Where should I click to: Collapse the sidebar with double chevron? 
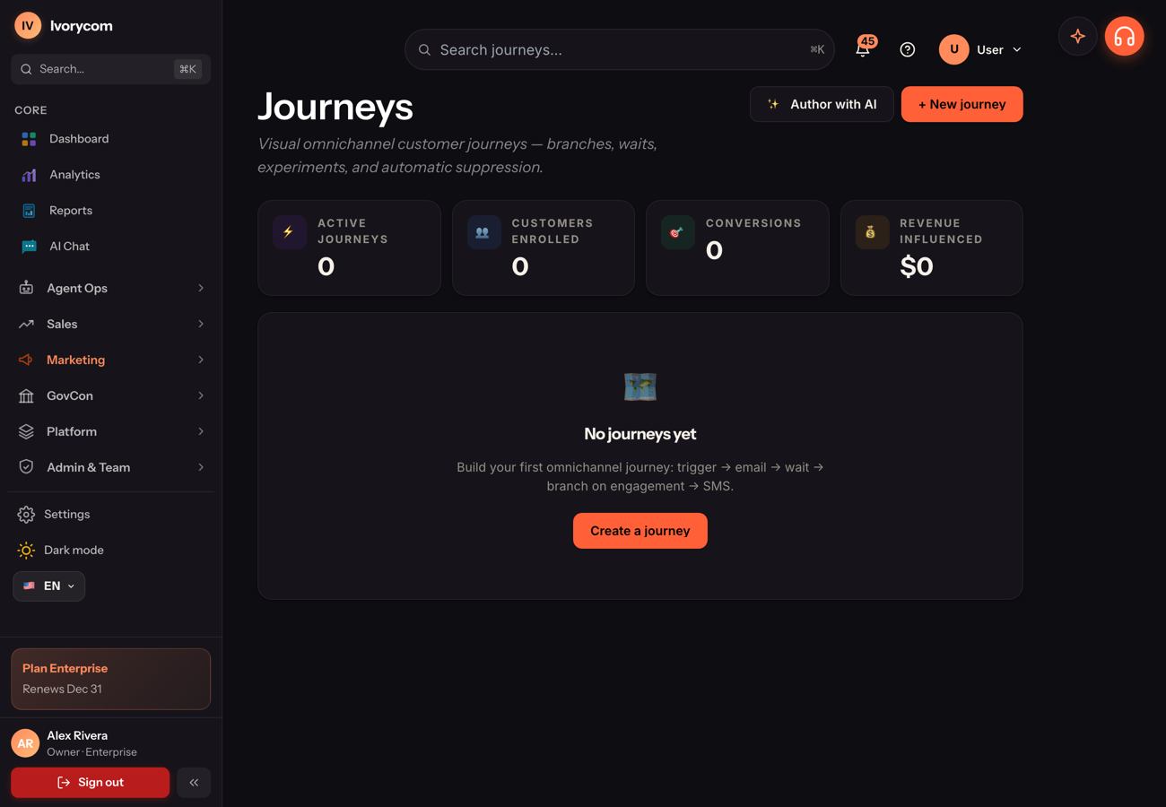coord(194,783)
